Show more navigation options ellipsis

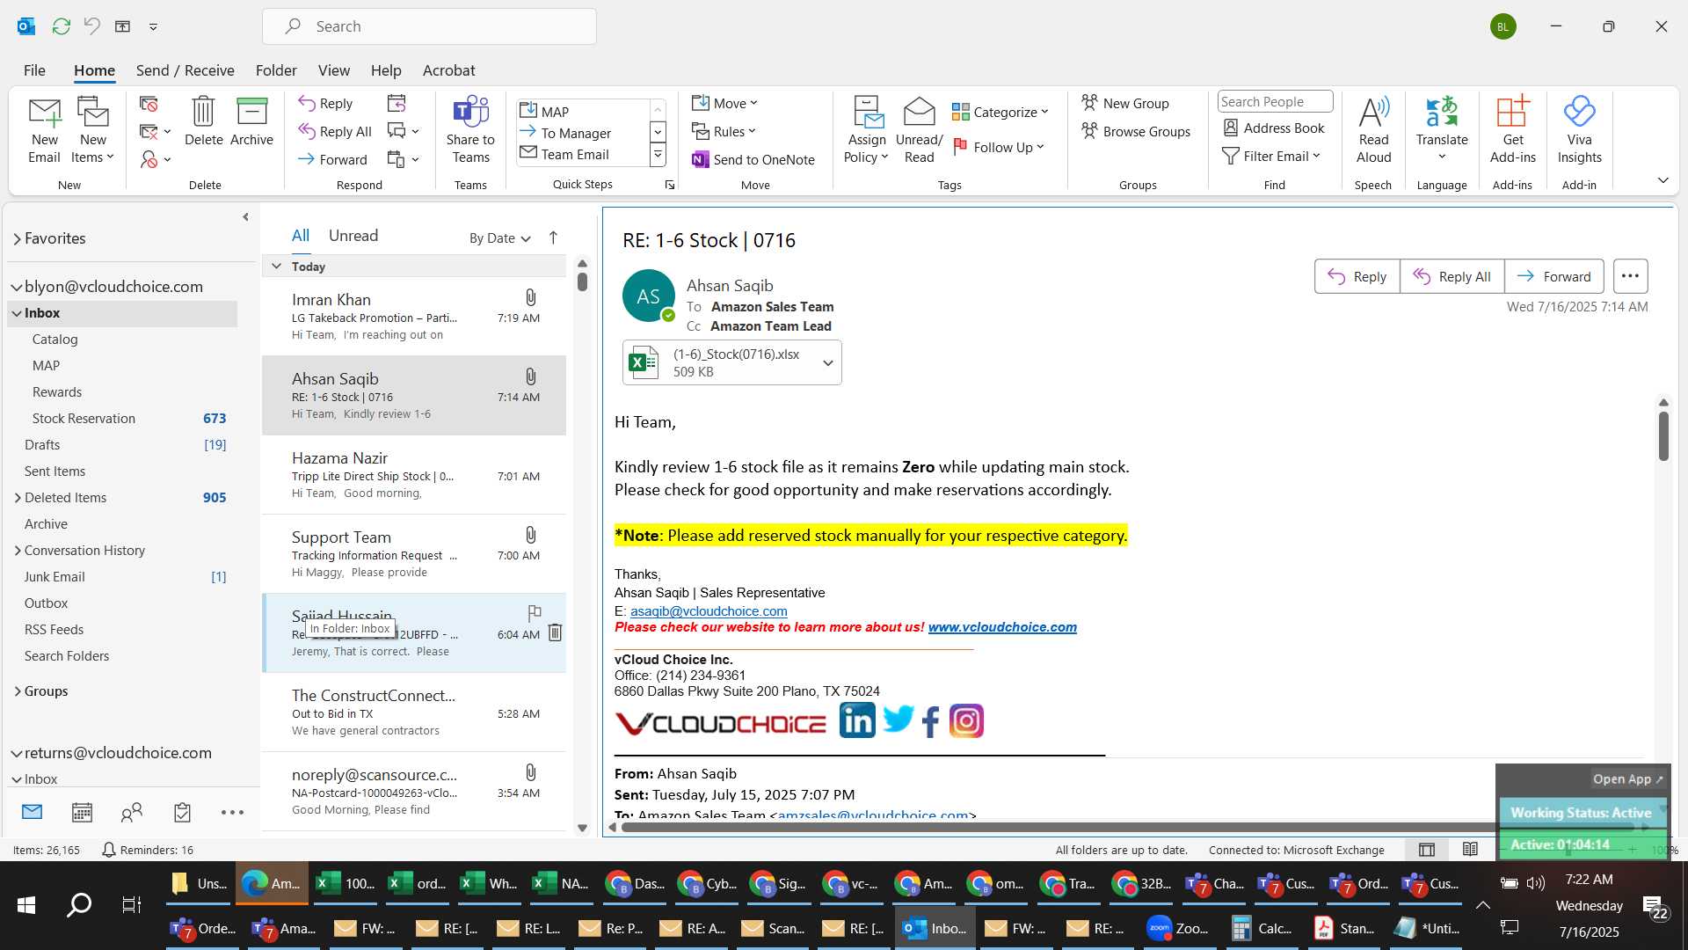(232, 812)
